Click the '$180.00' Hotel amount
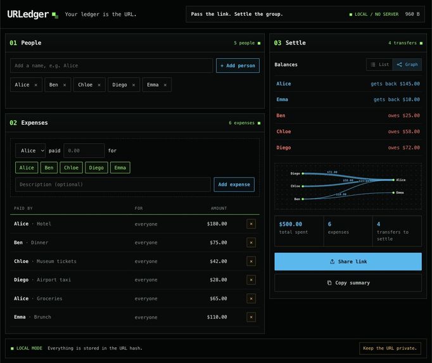This screenshot has height=363, width=432. click(217, 224)
